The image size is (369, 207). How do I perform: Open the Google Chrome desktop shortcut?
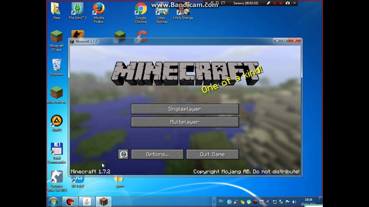tap(141, 13)
